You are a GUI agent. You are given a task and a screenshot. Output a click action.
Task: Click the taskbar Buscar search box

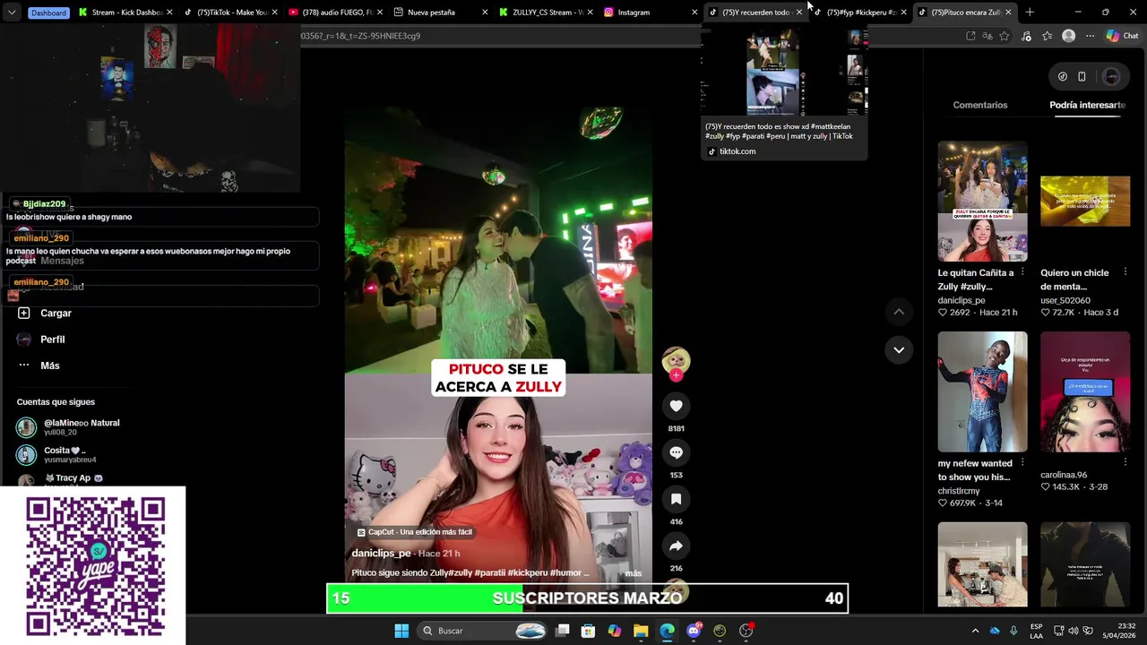tap(483, 631)
